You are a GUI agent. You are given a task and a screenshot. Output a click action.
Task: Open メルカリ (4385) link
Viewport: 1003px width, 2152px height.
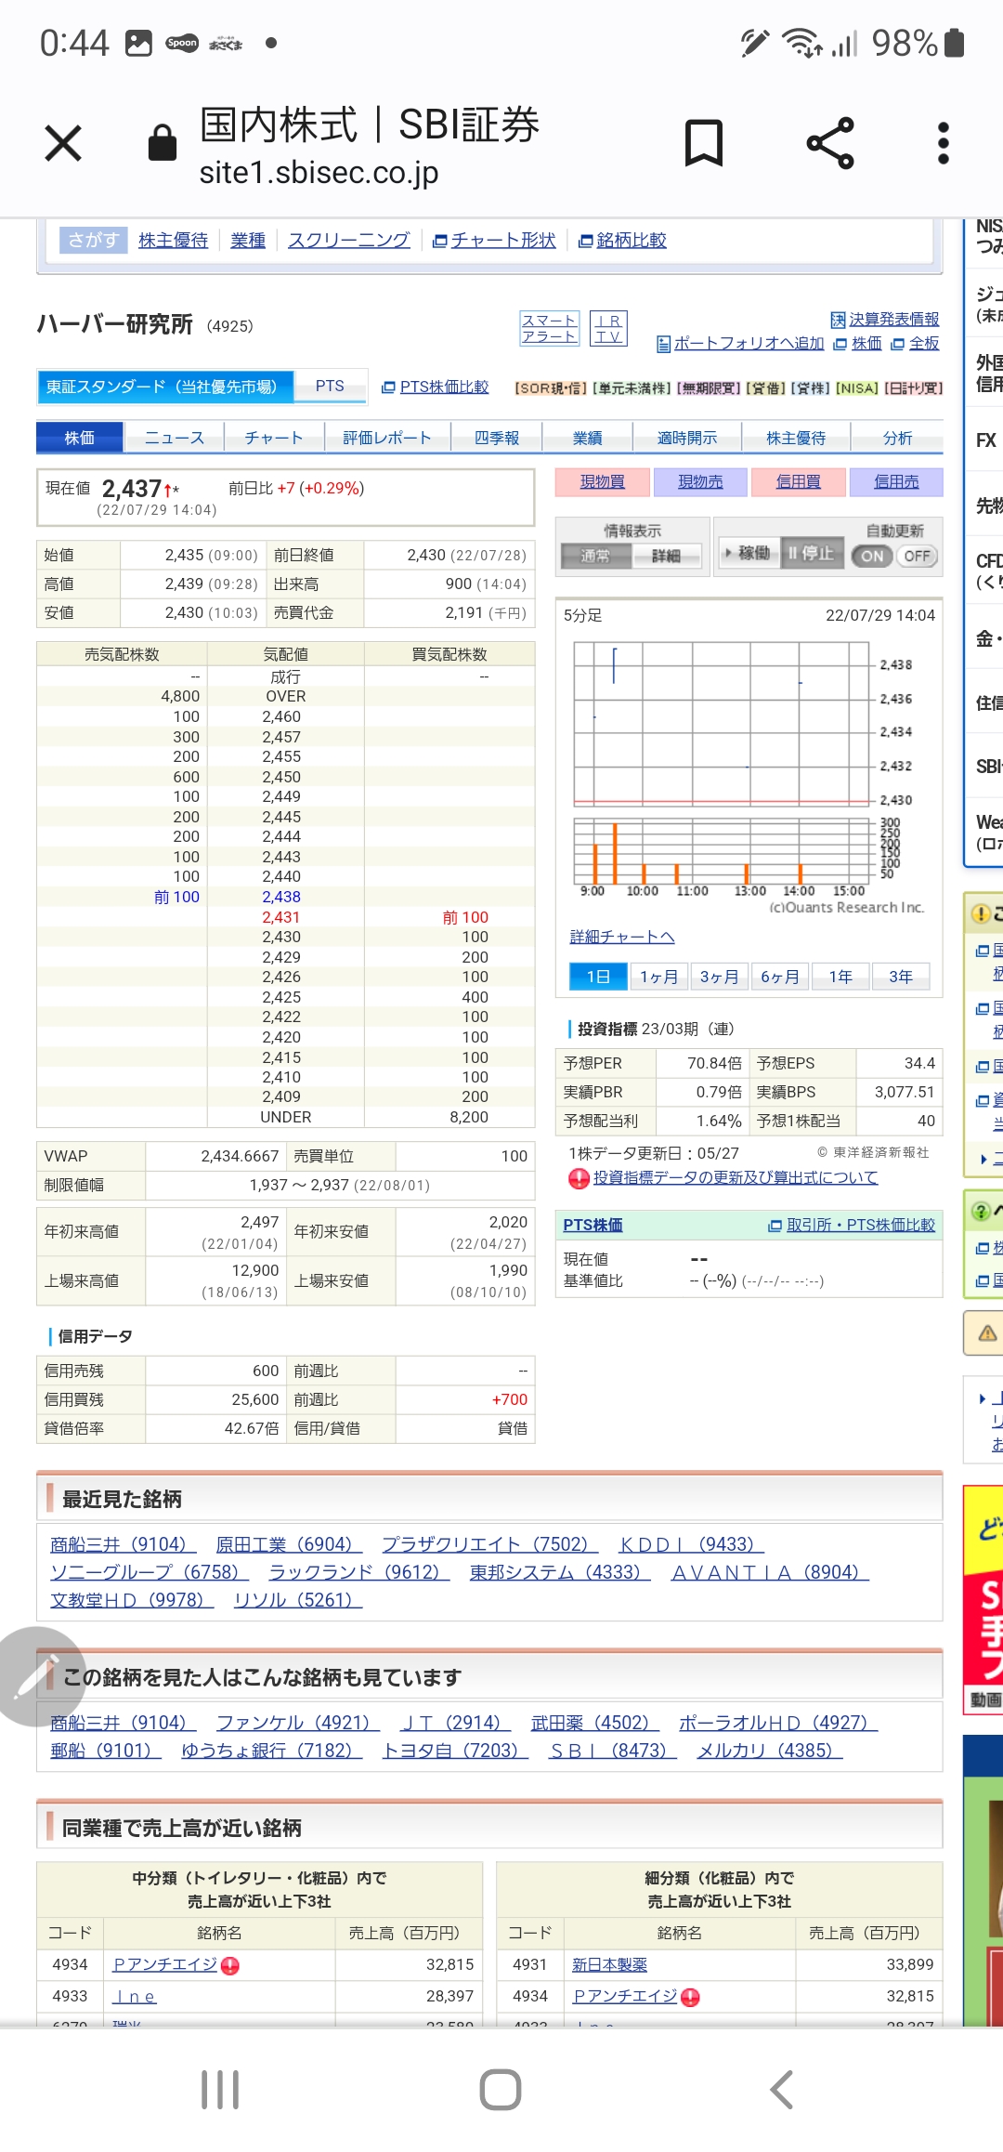[771, 1751]
